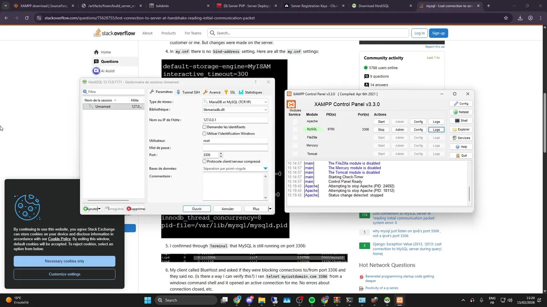547x307 pixels.
Task: Open Netstat in XAMPP control panel
Action: click(461, 112)
